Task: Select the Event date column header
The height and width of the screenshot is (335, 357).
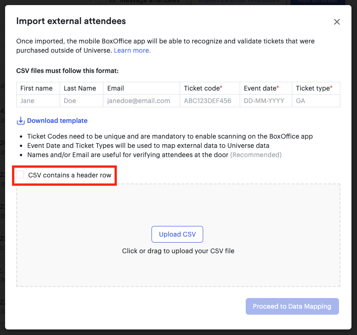Action: [266, 88]
